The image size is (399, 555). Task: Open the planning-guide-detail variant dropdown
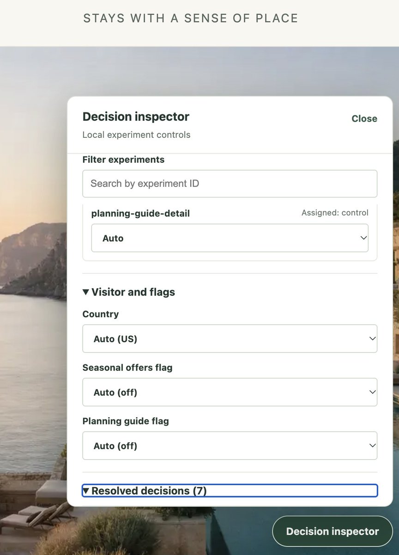tap(230, 238)
